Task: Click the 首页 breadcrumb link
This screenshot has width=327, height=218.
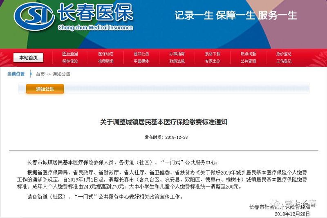Action: [x=40, y=74]
